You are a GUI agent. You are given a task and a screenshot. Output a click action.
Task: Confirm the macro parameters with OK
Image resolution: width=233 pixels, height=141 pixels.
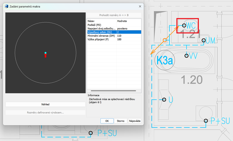[x=107, y=121]
